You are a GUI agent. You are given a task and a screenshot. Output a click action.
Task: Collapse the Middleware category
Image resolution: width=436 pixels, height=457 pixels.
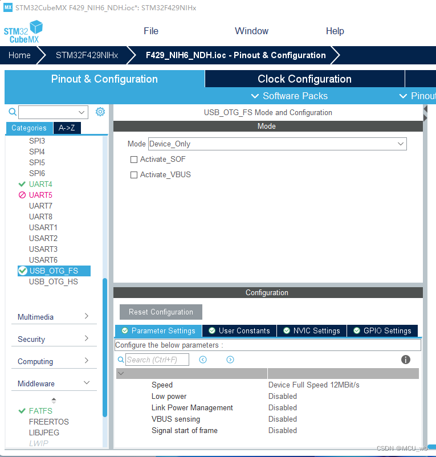54,383
